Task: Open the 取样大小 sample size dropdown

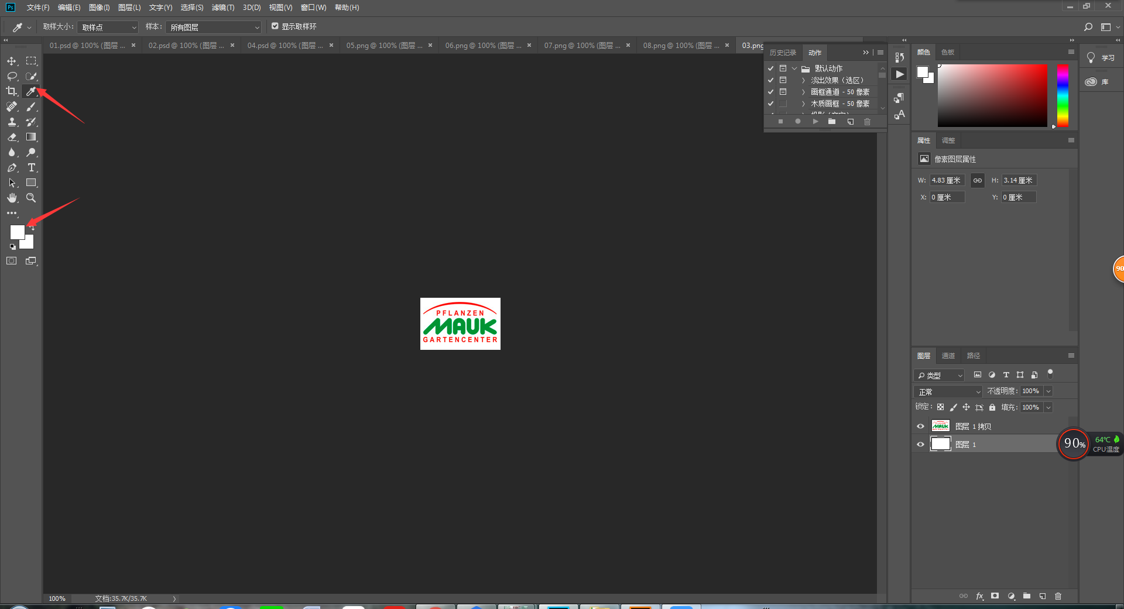Action: point(108,27)
